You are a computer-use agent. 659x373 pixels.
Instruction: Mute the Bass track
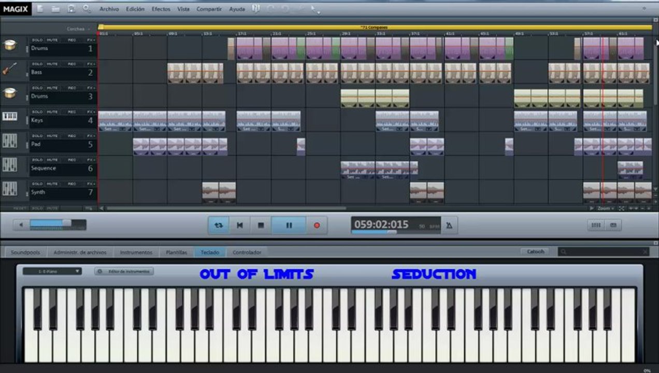pos(52,64)
